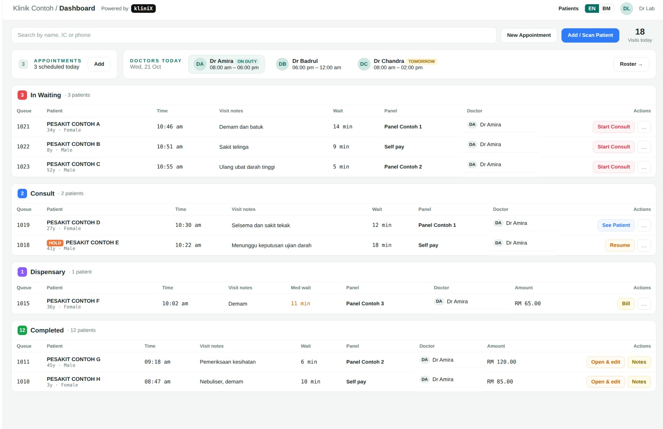Click the Dispensary count badge
Viewport: 663px width, 429px height.
pos(22,272)
